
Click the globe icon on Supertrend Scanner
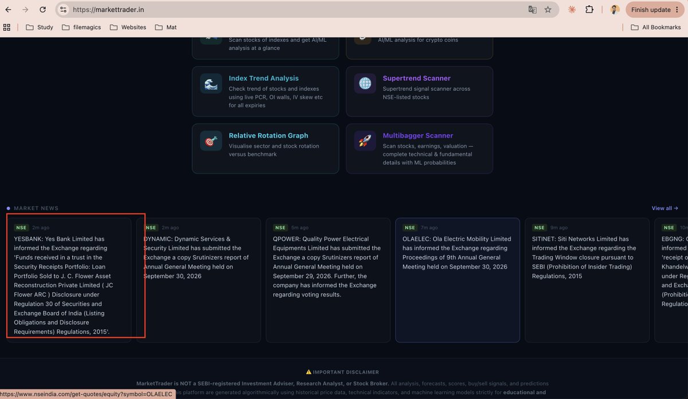point(365,84)
